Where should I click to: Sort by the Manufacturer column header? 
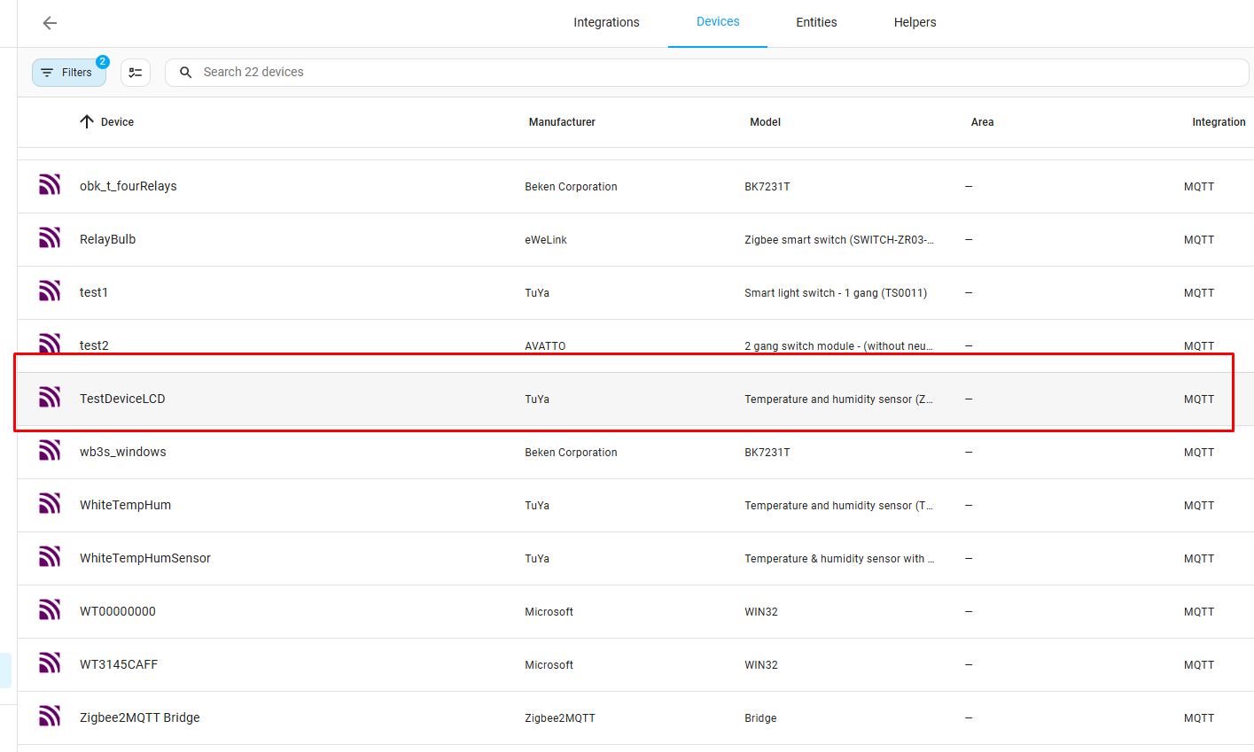[562, 122]
